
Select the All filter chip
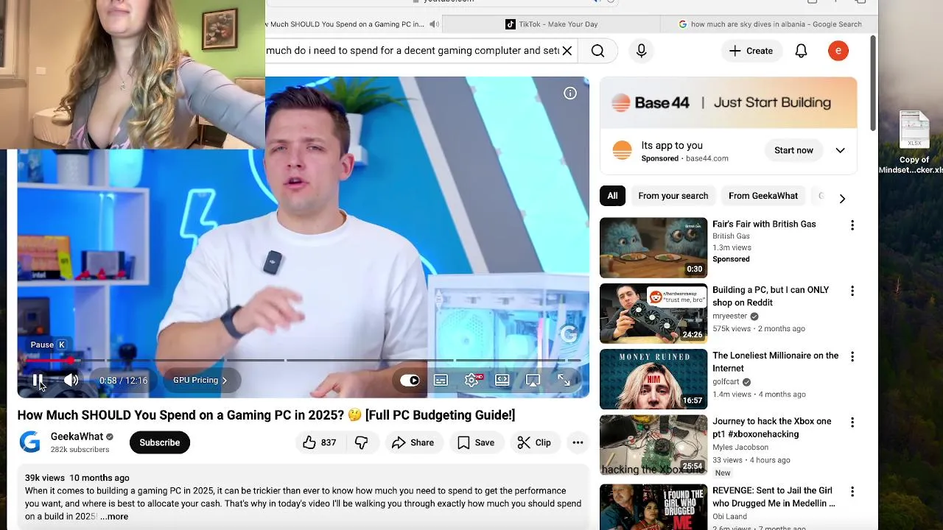coord(612,196)
